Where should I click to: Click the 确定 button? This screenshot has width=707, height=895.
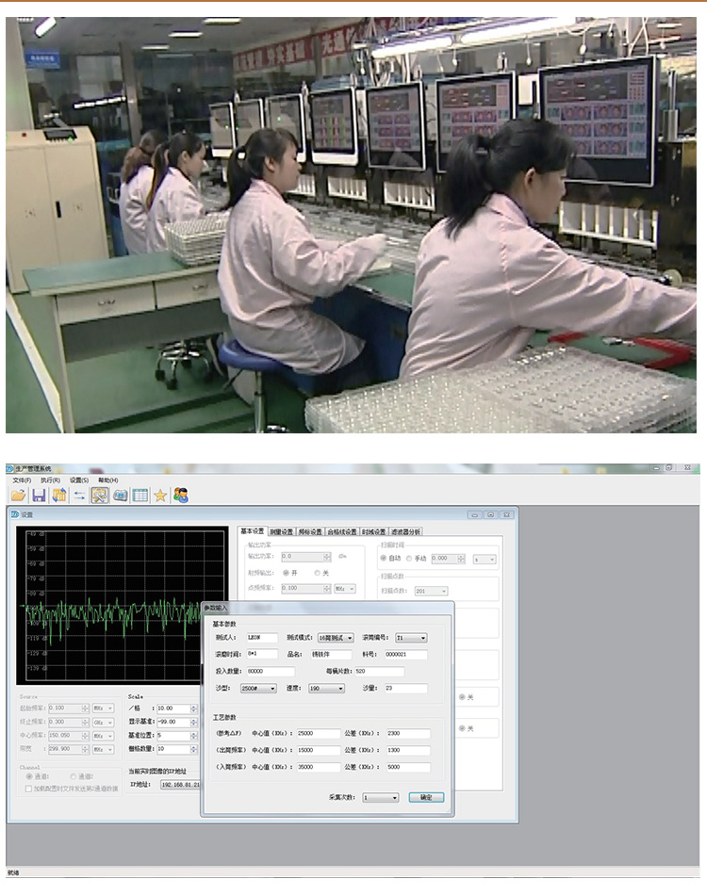click(426, 797)
